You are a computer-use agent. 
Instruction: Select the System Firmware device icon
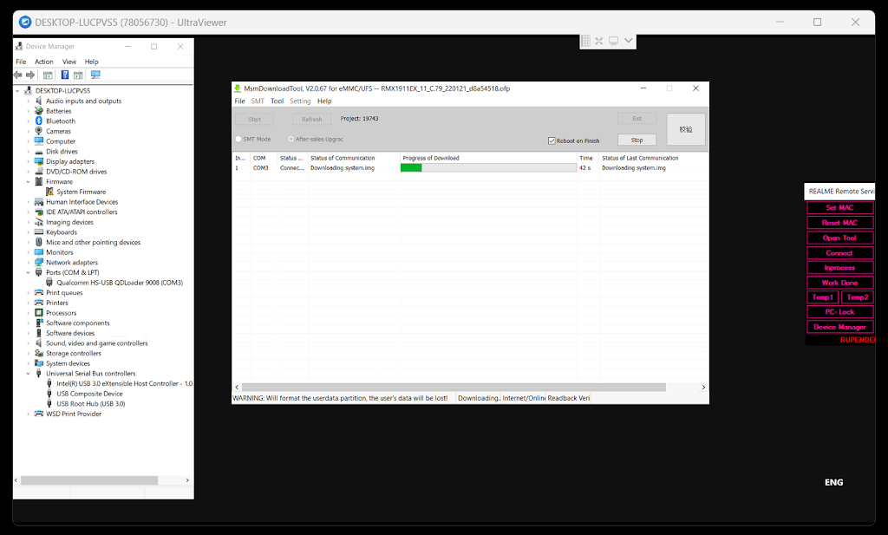tap(49, 192)
